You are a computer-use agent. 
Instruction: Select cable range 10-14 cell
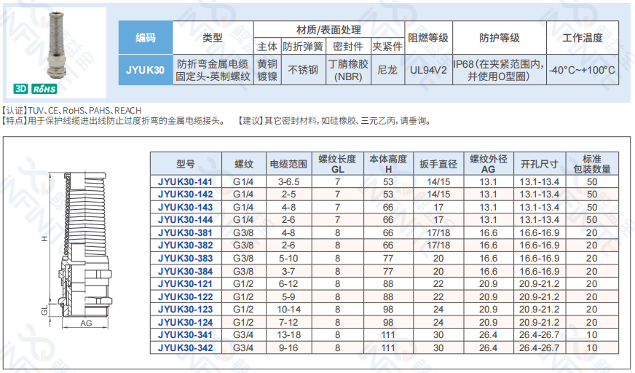pos(289,309)
